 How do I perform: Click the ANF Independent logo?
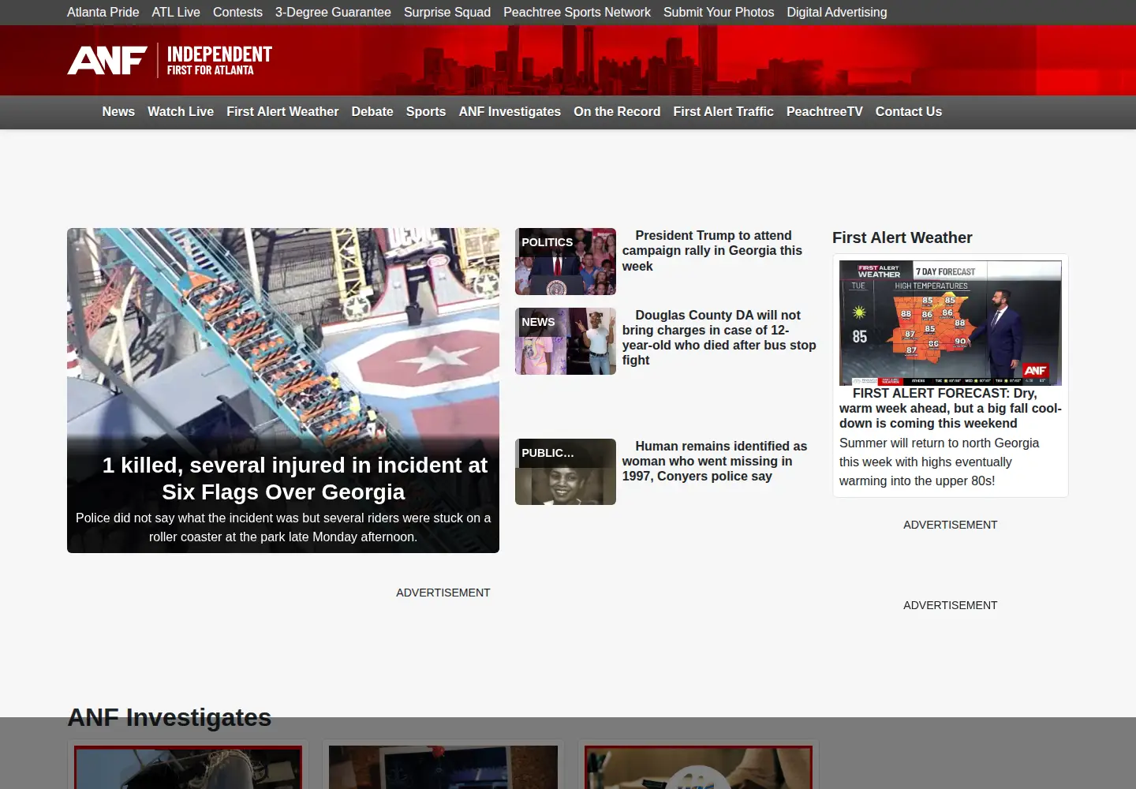170,60
